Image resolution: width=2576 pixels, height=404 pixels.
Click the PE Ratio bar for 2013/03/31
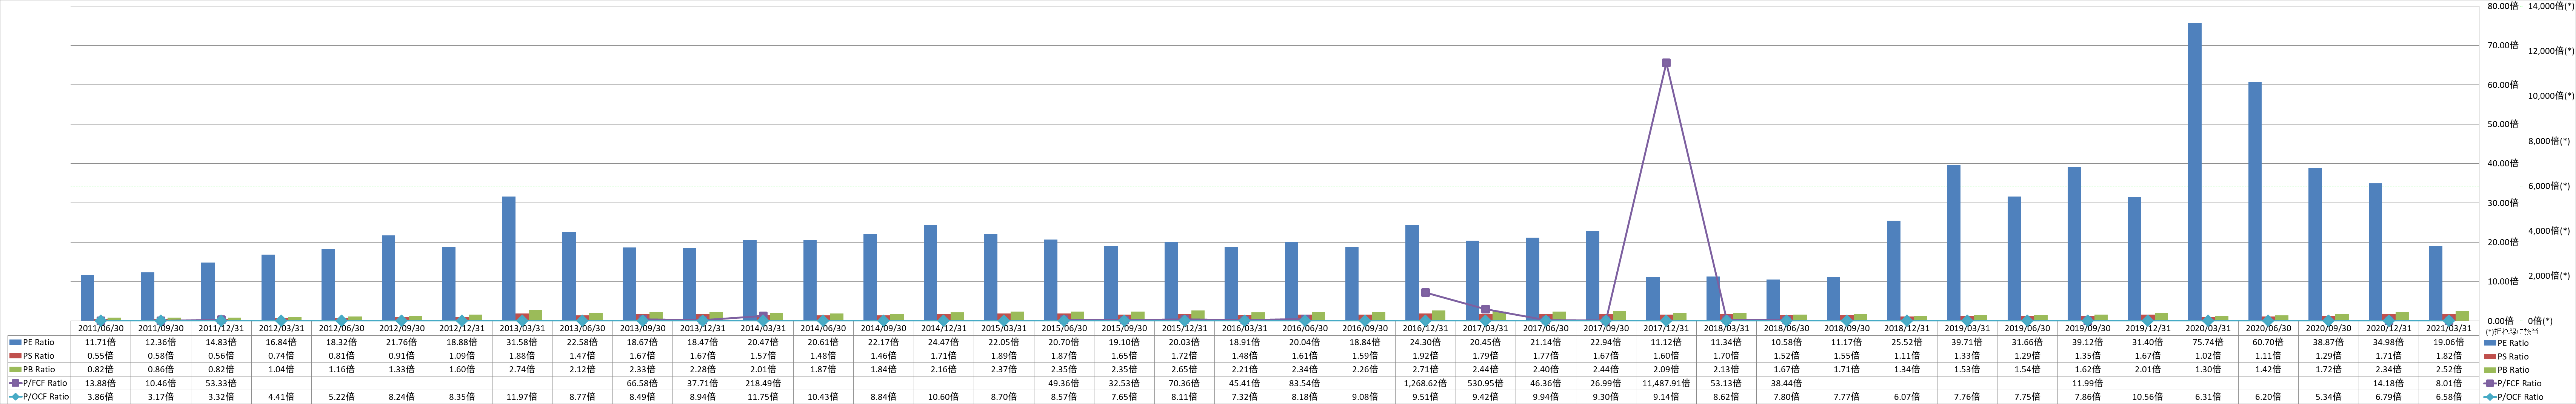[x=509, y=259]
